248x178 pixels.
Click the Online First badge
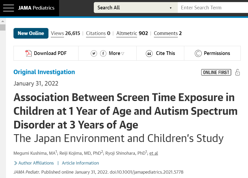216,72
